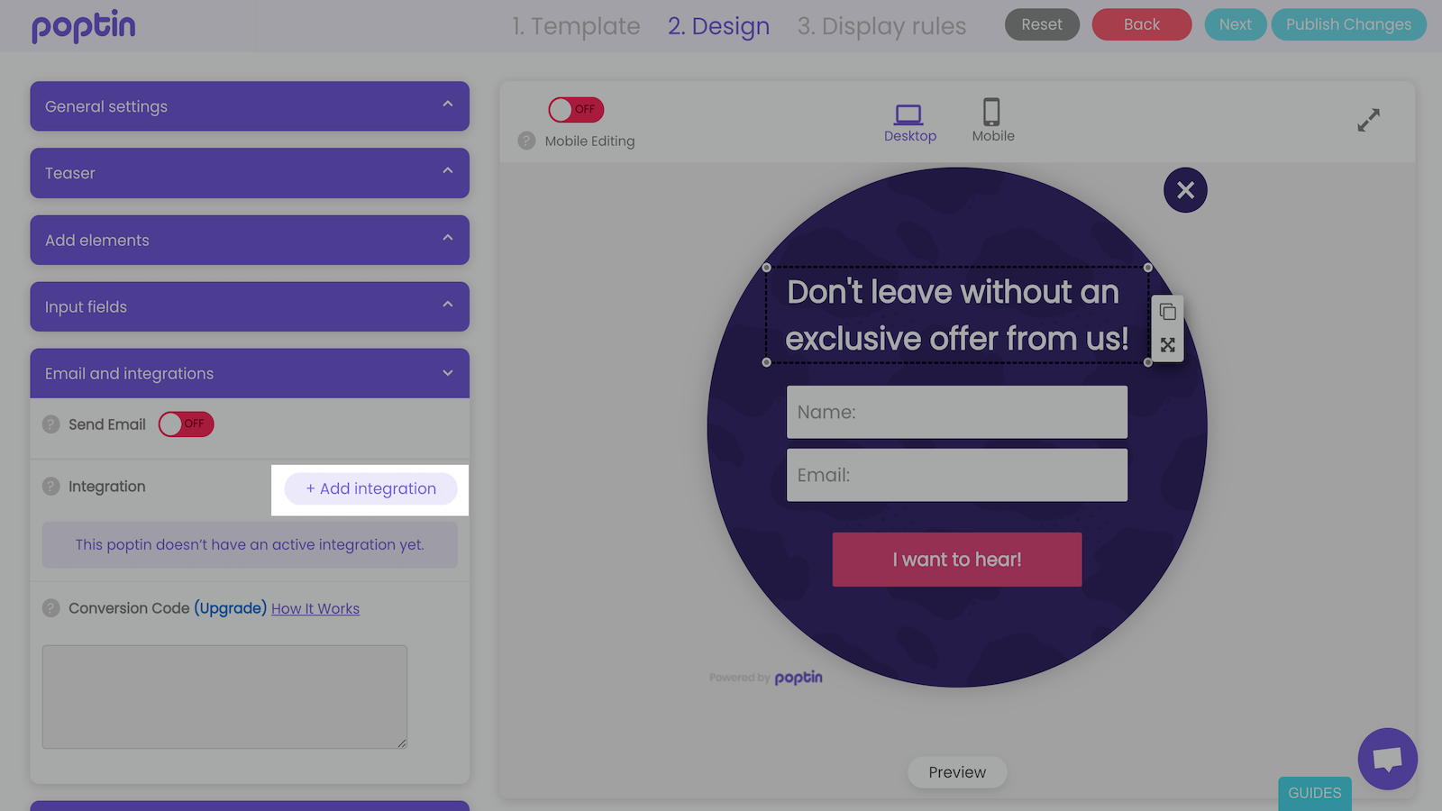Duplicate the selected headline text element
This screenshot has height=811, width=1442.
[x=1167, y=312]
